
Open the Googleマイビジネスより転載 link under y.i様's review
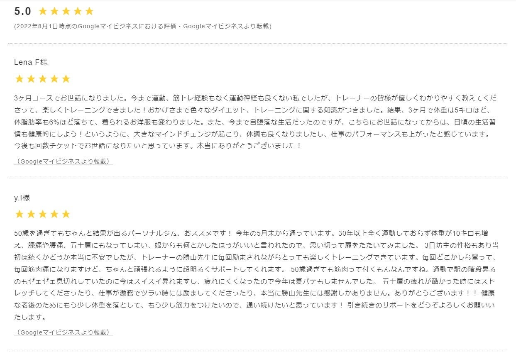point(64,332)
